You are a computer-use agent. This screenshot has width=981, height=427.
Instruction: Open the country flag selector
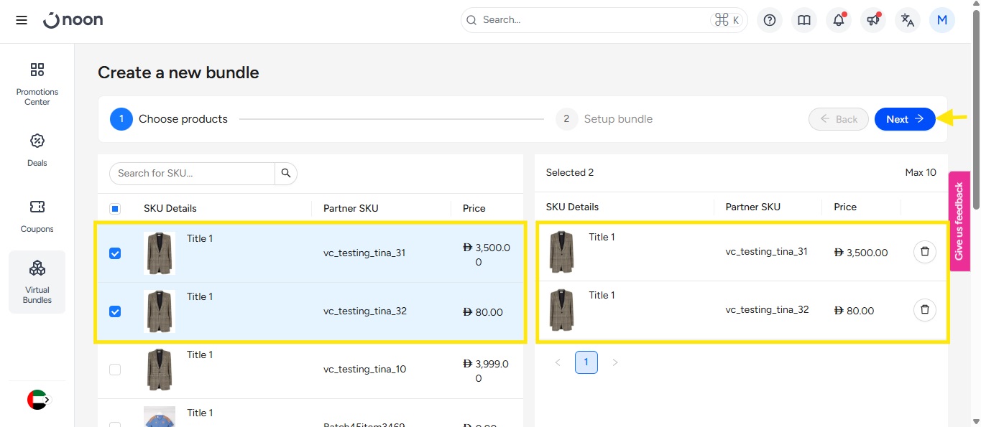pyautogui.click(x=37, y=400)
